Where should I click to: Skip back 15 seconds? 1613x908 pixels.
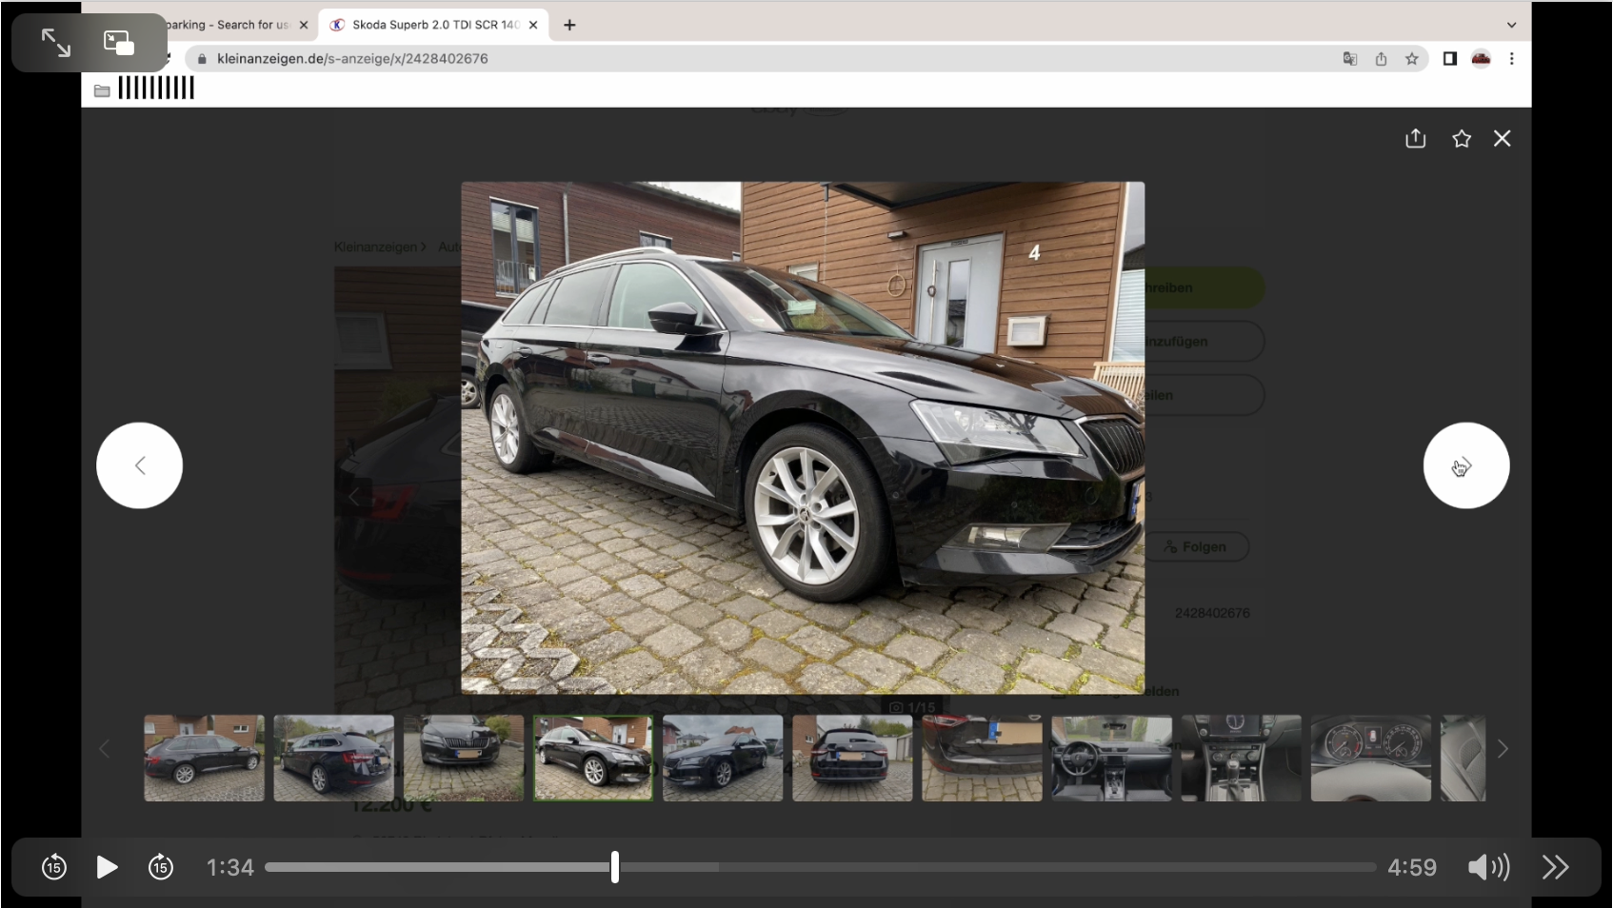click(54, 867)
